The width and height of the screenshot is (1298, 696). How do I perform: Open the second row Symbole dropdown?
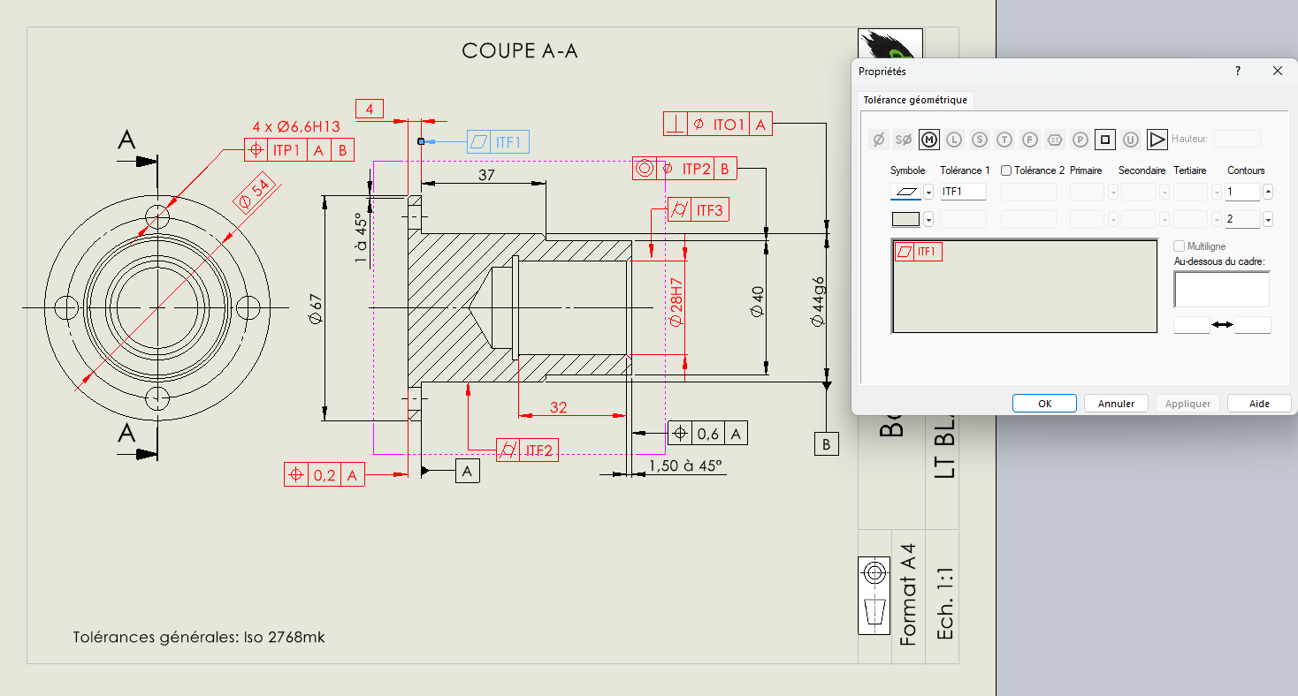tap(928, 219)
